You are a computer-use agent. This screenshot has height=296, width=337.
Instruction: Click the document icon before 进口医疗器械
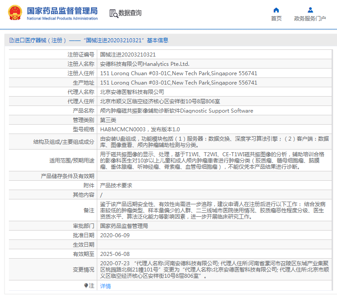(x=12, y=41)
